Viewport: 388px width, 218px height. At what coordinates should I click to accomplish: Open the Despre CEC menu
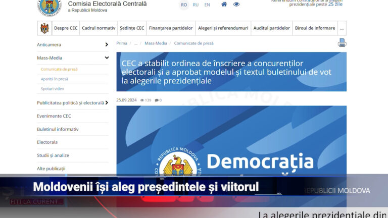click(x=65, y=28)
